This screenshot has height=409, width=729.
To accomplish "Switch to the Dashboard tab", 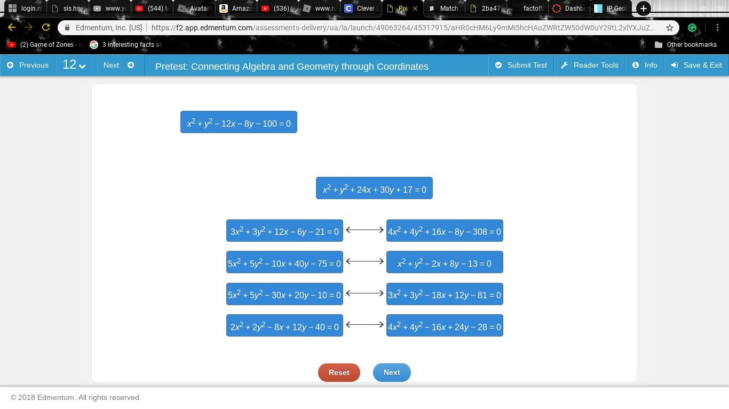I will pos(569,9).
